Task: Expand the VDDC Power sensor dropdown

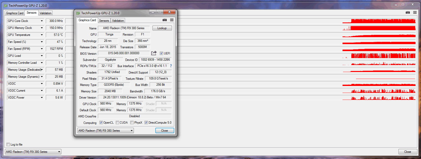Action: click(42, 98)
